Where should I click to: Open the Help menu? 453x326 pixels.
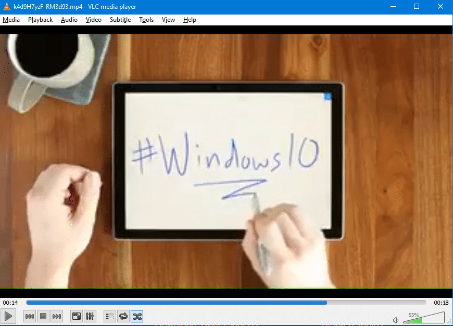pos(190,20)
